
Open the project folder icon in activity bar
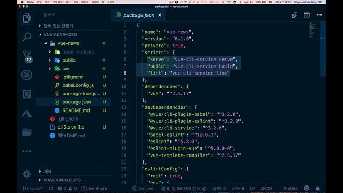pos(27,132)
